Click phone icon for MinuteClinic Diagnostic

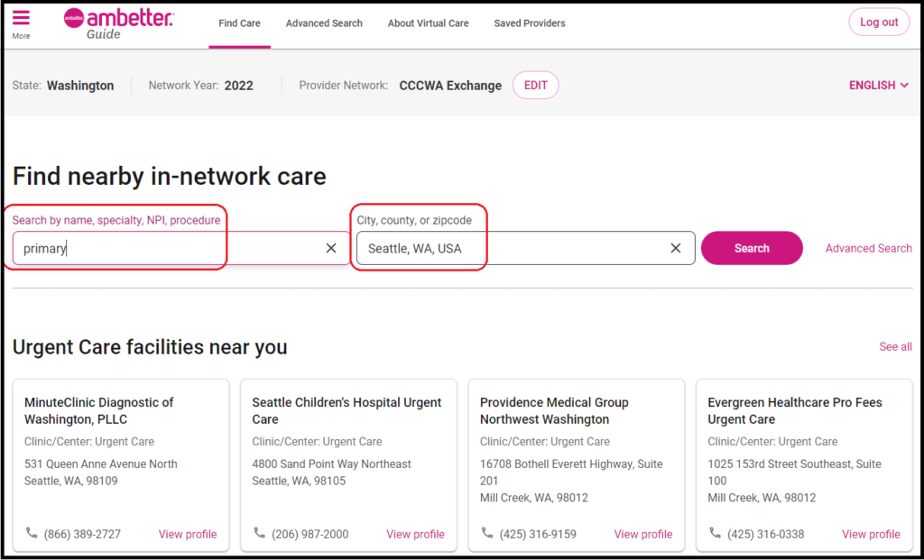[x=32, y=533]
